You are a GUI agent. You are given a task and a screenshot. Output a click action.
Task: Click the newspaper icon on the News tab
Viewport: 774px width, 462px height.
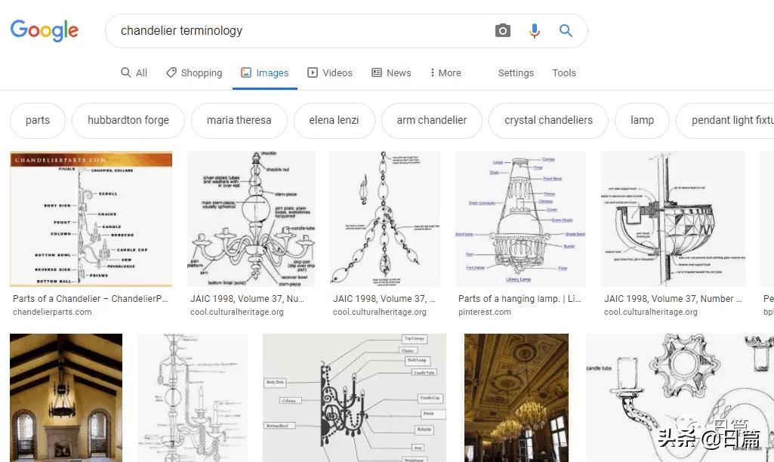click(377, 72)
